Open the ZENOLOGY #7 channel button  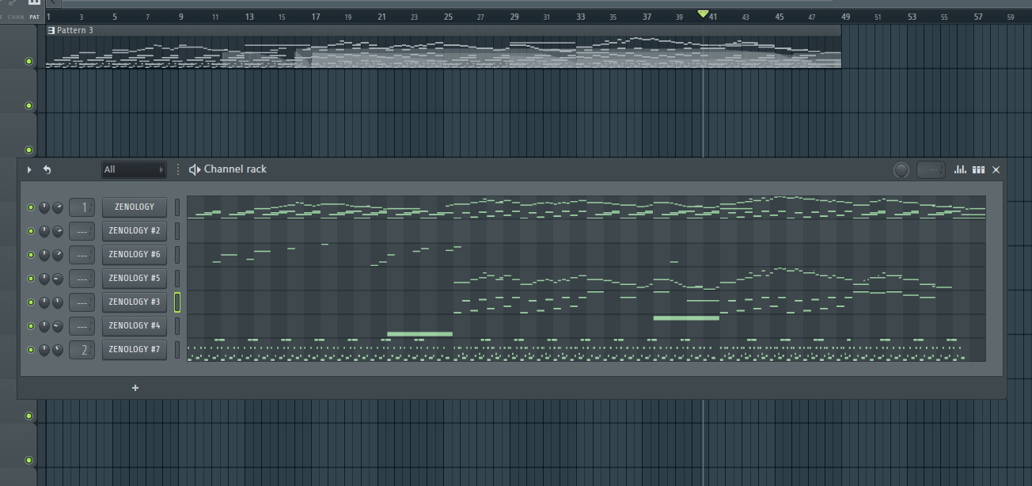(x=135, y=350)
